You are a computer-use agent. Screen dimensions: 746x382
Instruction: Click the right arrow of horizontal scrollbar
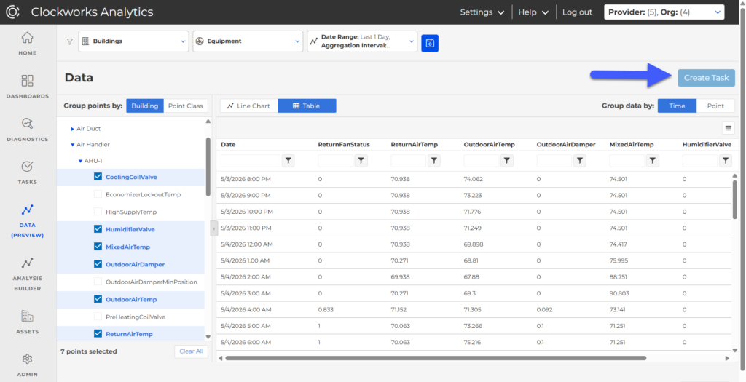(727, 358)
